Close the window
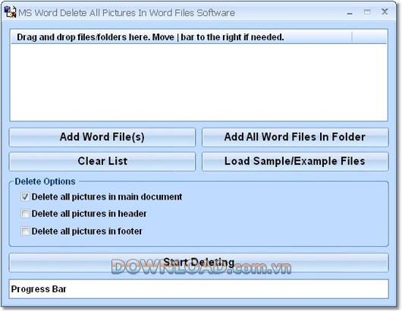Viewport: 402px width, 312px height. point(385,12)
